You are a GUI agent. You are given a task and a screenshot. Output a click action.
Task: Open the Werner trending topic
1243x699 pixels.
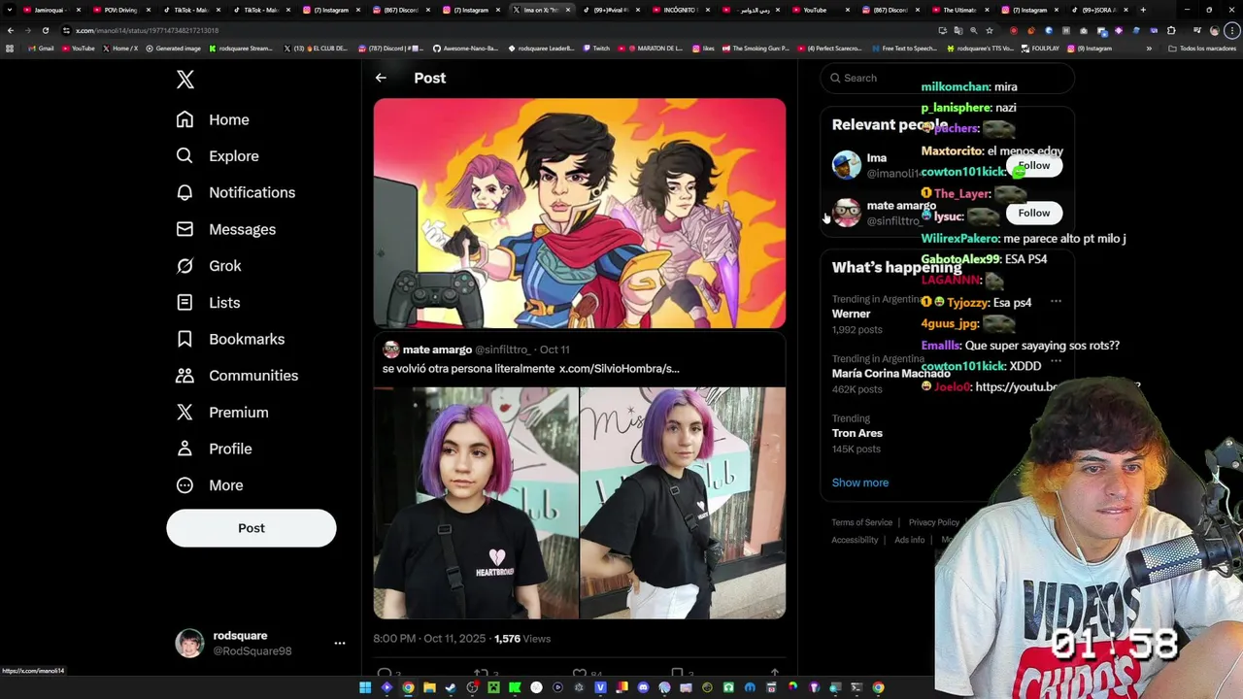click(x=851, y=314)
